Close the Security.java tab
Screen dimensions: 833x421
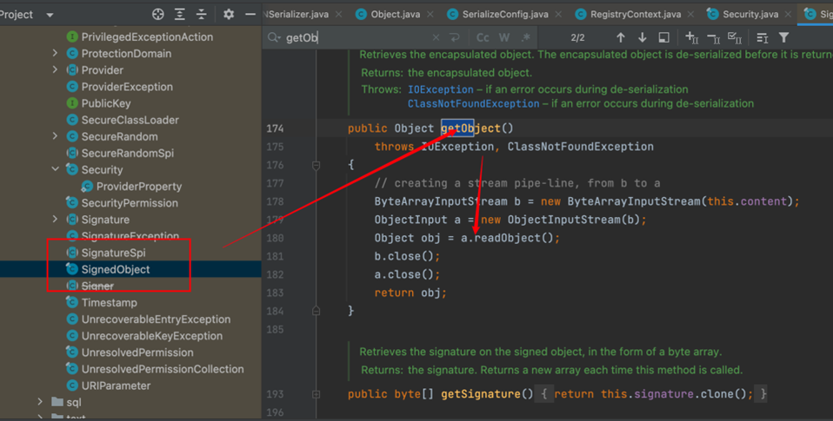[788, 15]
